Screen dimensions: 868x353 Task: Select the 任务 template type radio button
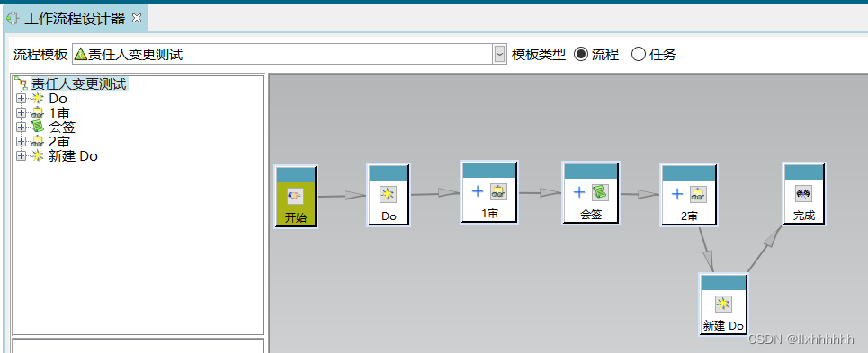pyautogui.click(x=639, y=54)
